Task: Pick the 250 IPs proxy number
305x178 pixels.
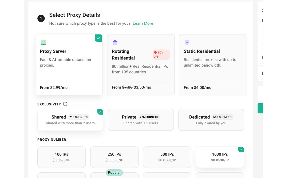Action: tap(114, 157)
